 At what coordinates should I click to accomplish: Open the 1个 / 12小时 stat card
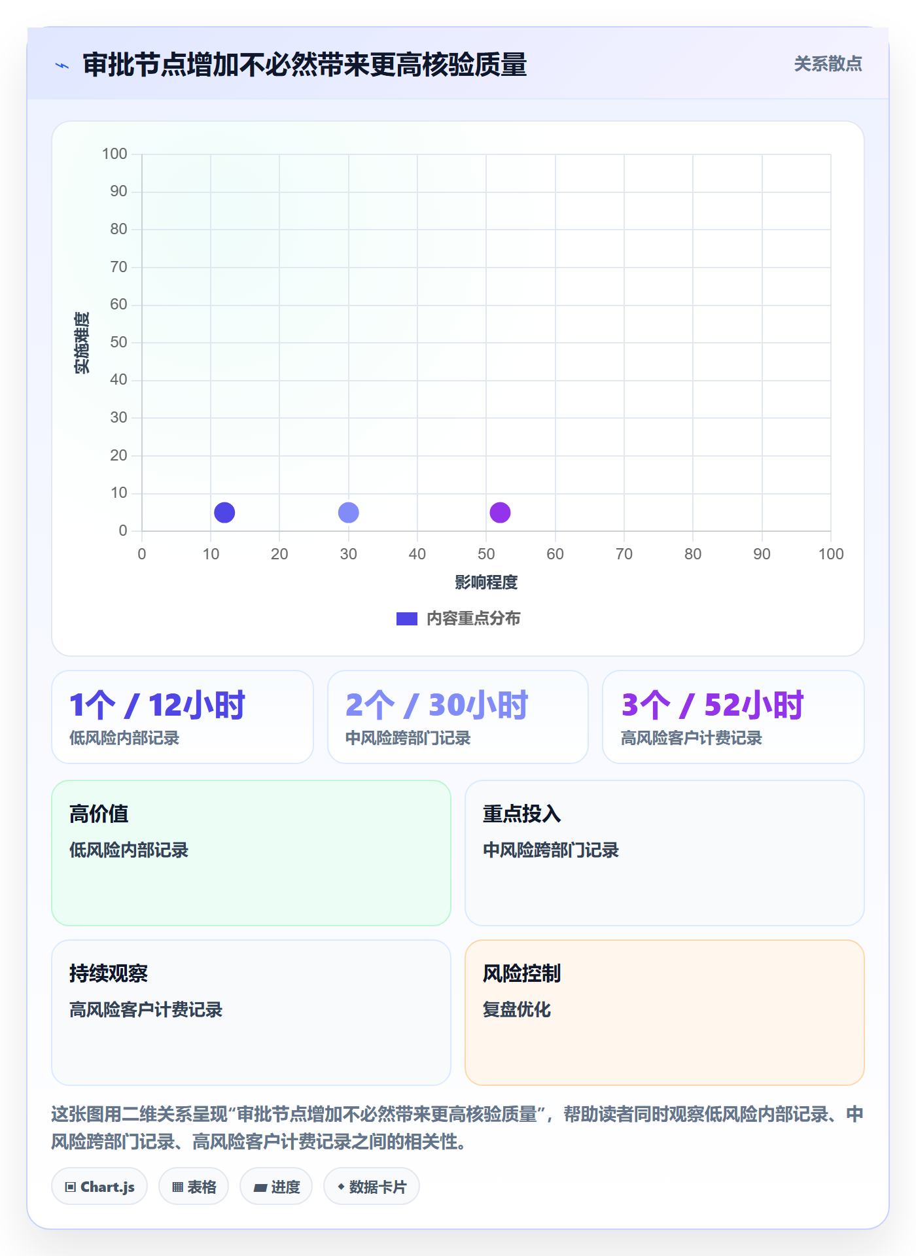[x=183, y=717]
